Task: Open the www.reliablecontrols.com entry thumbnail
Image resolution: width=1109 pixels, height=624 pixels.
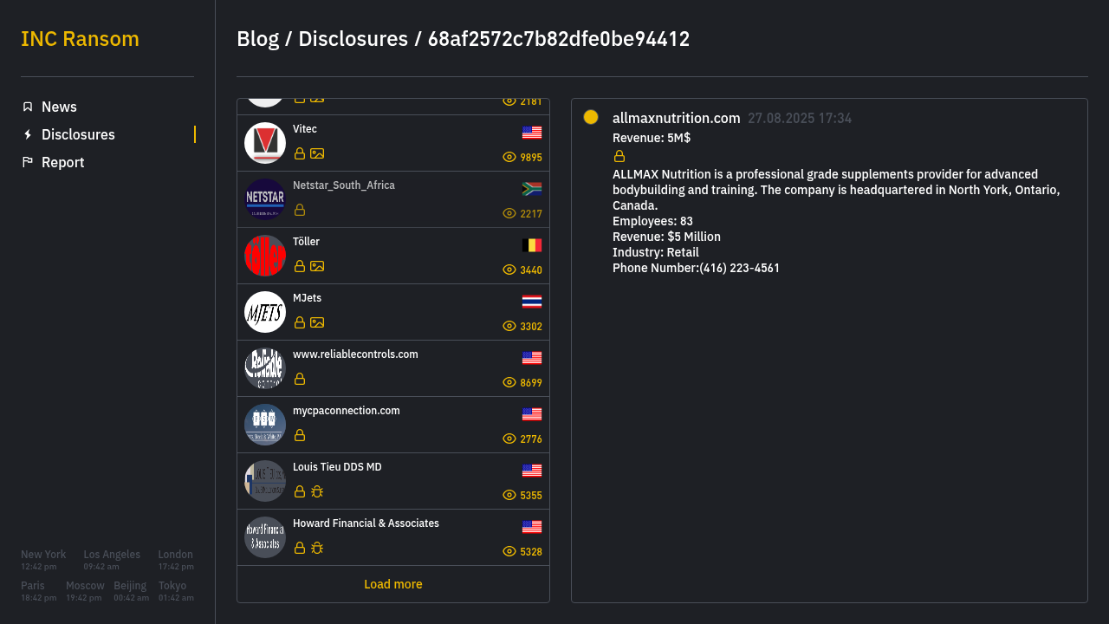Action: coord(265,368)
